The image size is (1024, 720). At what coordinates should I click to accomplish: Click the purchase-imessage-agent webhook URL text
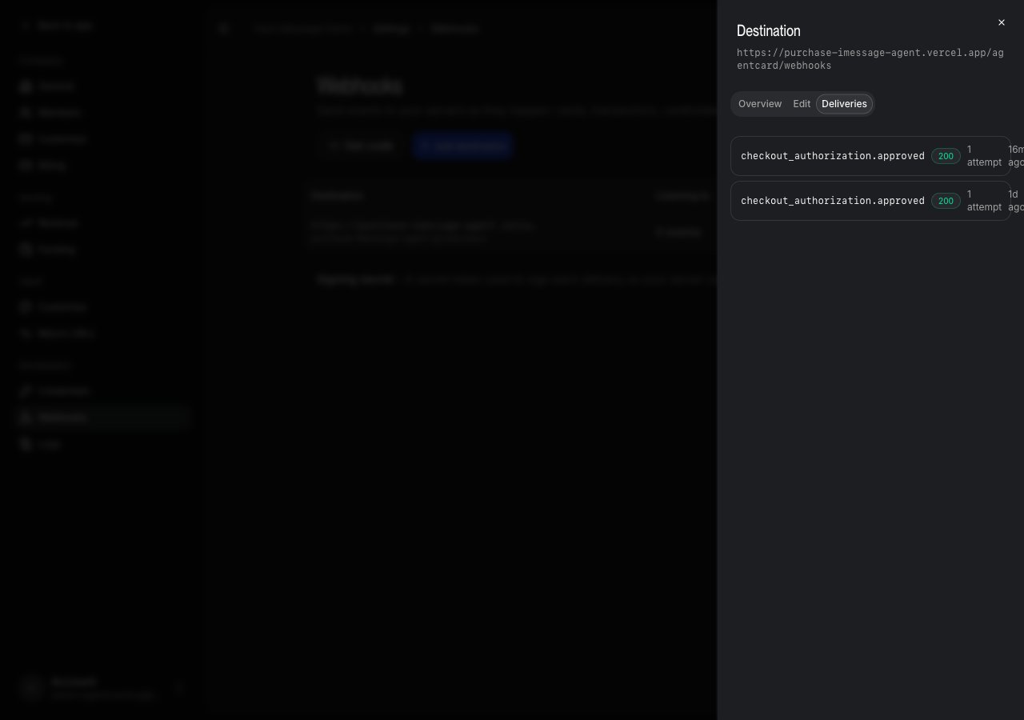tap(870, 59)
